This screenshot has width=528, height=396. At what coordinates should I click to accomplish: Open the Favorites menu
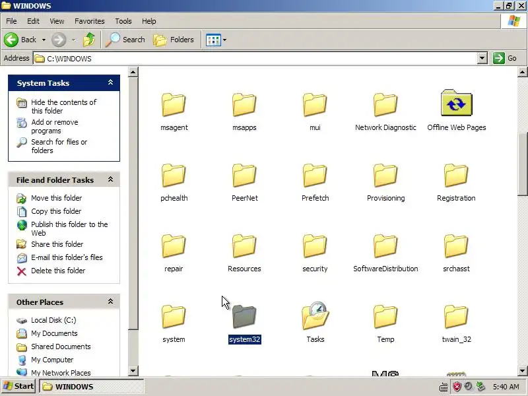[90, 21]
